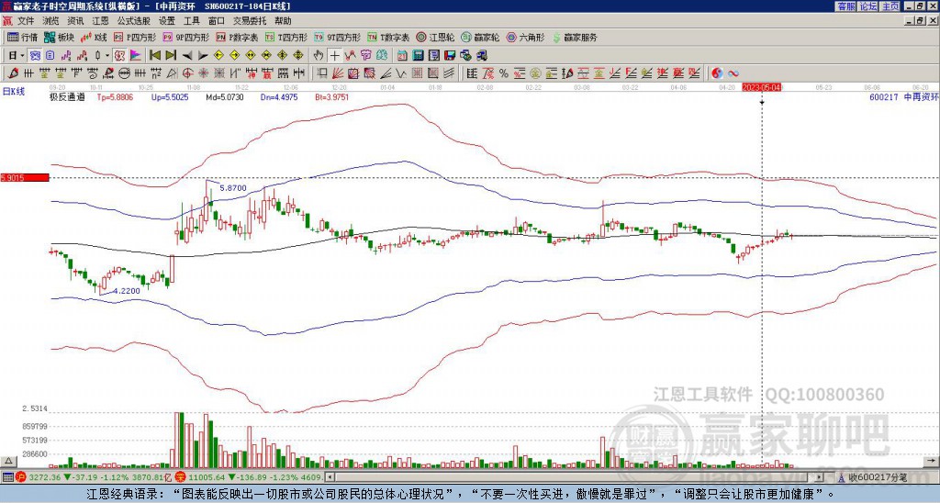Jump to first bar icon
940x503 pixels.
click(154, 56)
